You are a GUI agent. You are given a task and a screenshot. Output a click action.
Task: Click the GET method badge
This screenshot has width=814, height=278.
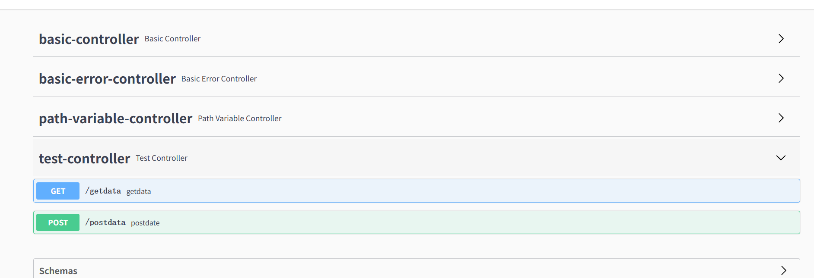58,191
